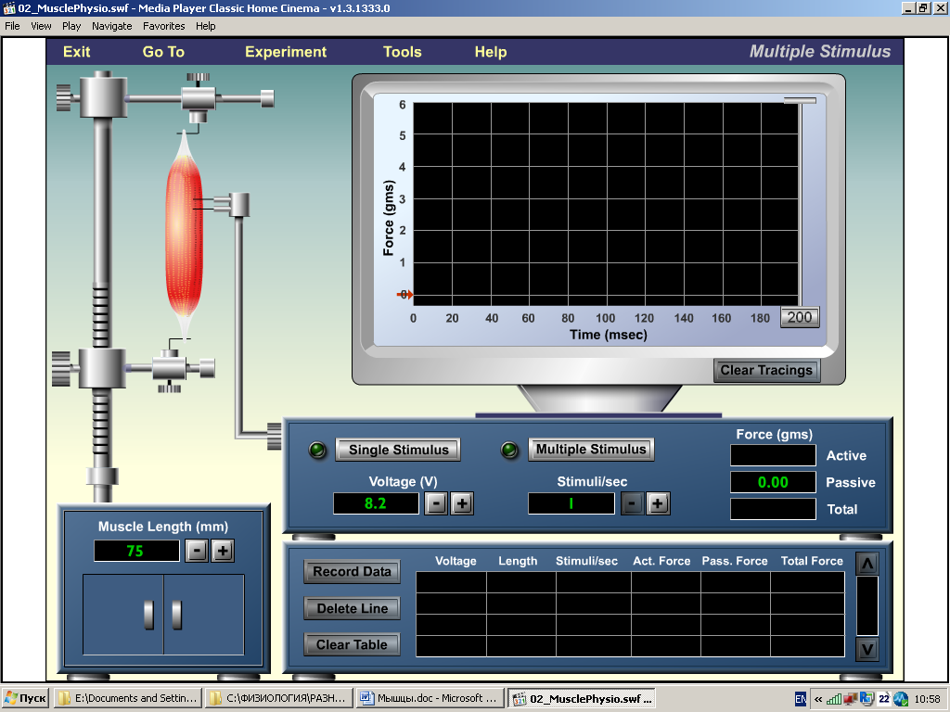Open Мышцы.doc in the Windows taskbar

(x=429, y=698)
